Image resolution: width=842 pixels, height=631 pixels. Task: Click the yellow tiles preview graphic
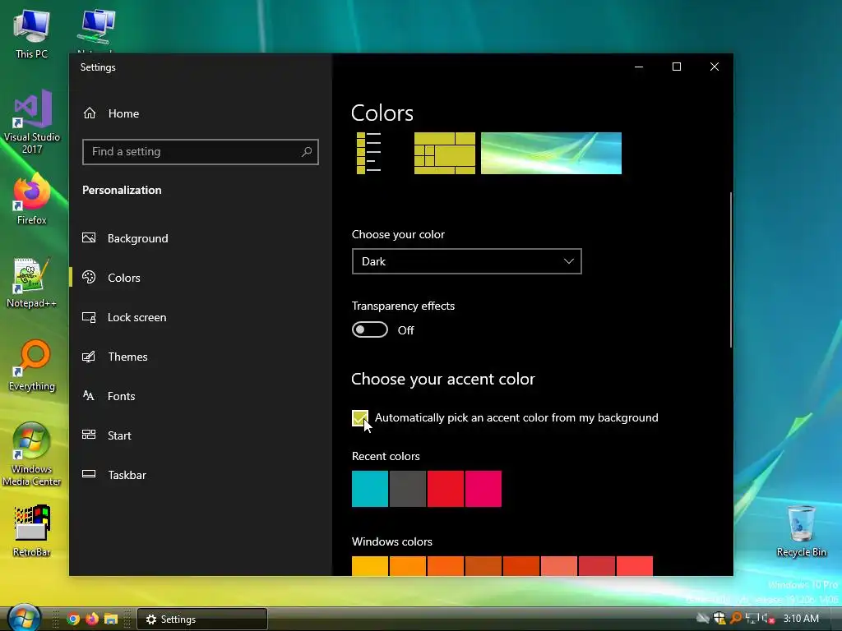(x=445, y=153)
